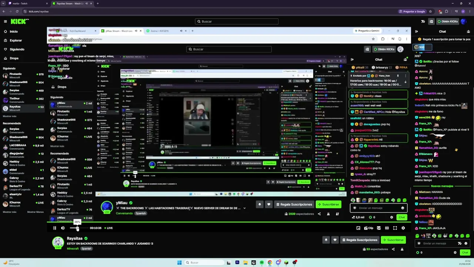Viewport: 474px width, 267px height.
Task: Toggle chat translation icon in message box
Action: click(460, 243)
